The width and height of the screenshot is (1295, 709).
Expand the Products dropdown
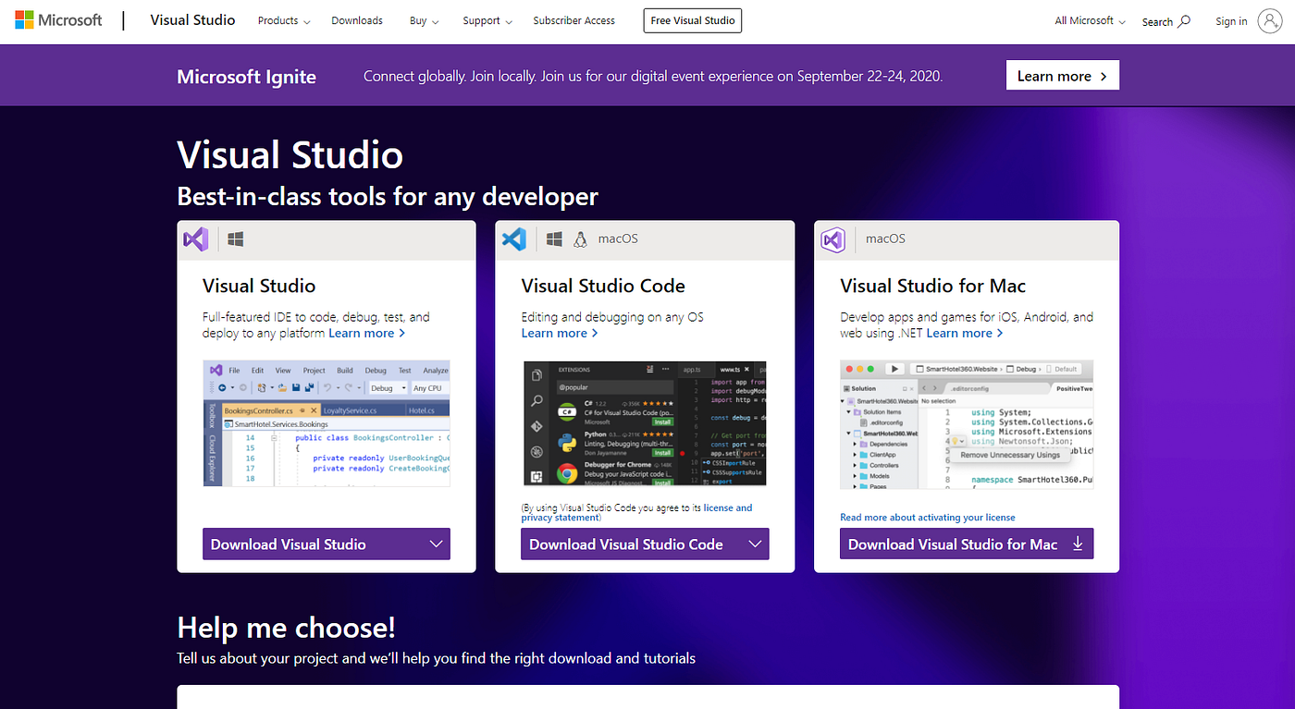(283, 20)
